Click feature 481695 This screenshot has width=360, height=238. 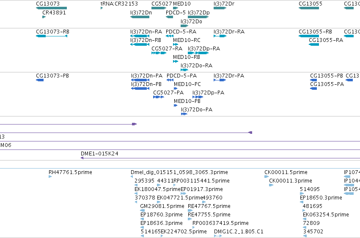[304, 210]
